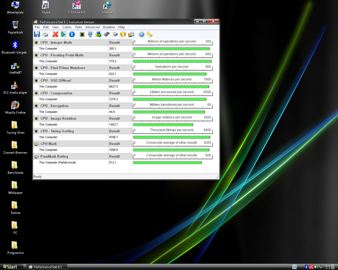Click the gold key toolbar icon
The width and height of the screenshot is (338, 270).
150,34
